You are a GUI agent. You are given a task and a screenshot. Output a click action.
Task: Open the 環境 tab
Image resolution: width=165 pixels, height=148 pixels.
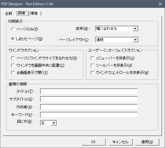(35, 14)
